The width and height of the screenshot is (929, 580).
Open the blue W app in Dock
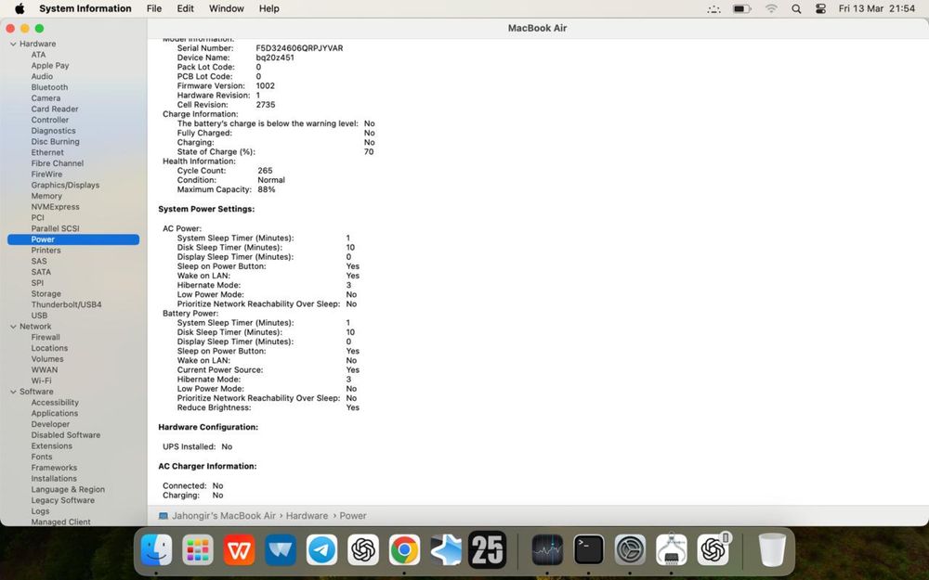281,549
